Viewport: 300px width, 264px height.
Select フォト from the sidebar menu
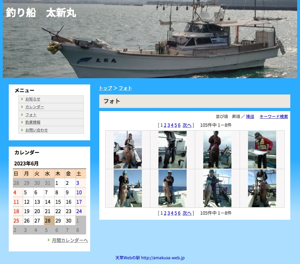pos(31,115)
